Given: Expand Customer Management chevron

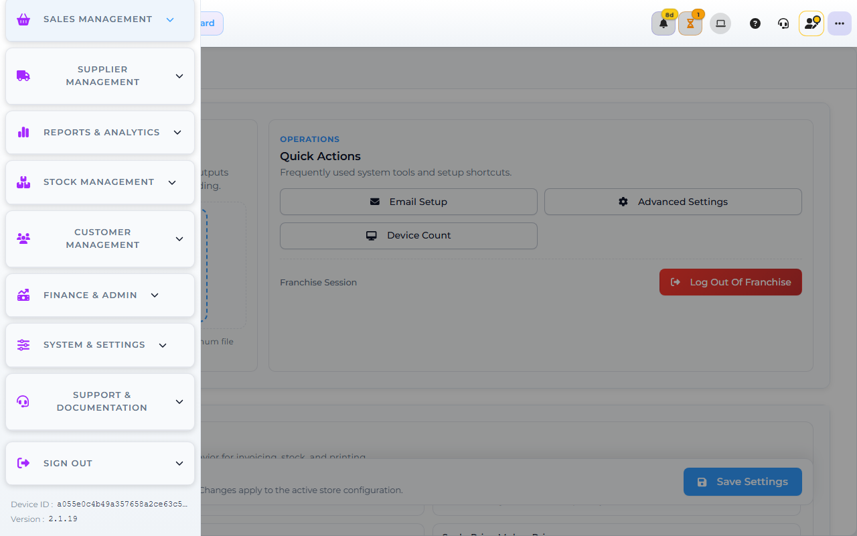Looking at the screenshot, I should [179, 239].
